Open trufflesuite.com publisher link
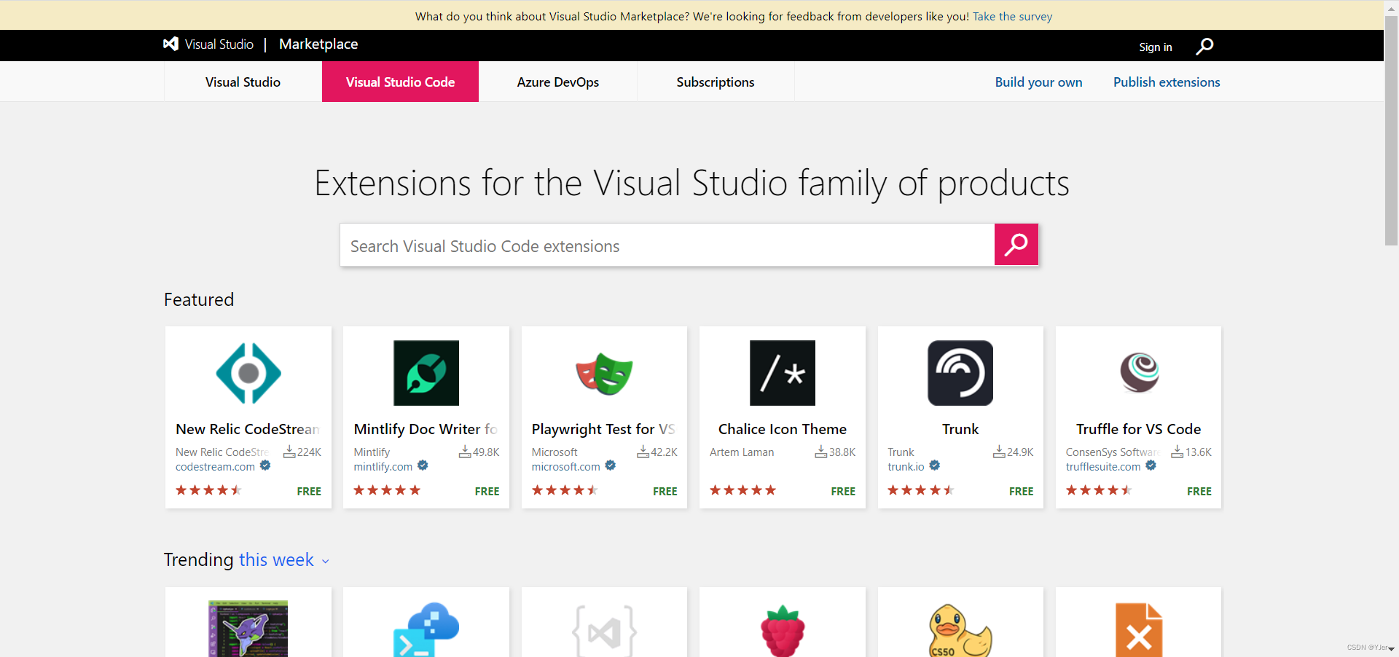1399x657 pixels. [x=1103, y=467]
